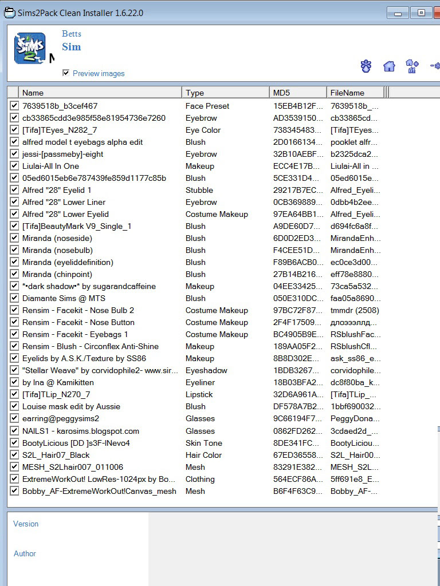Screen dimensions: 440x586
Task: Select 05ed6015eb6e787439fe859d1177c85b Blush row
Action: click(196, 178)
